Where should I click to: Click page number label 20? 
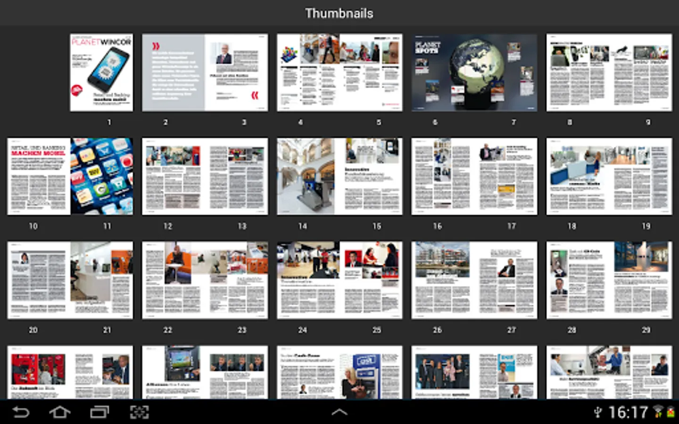[x=33, y=330]
